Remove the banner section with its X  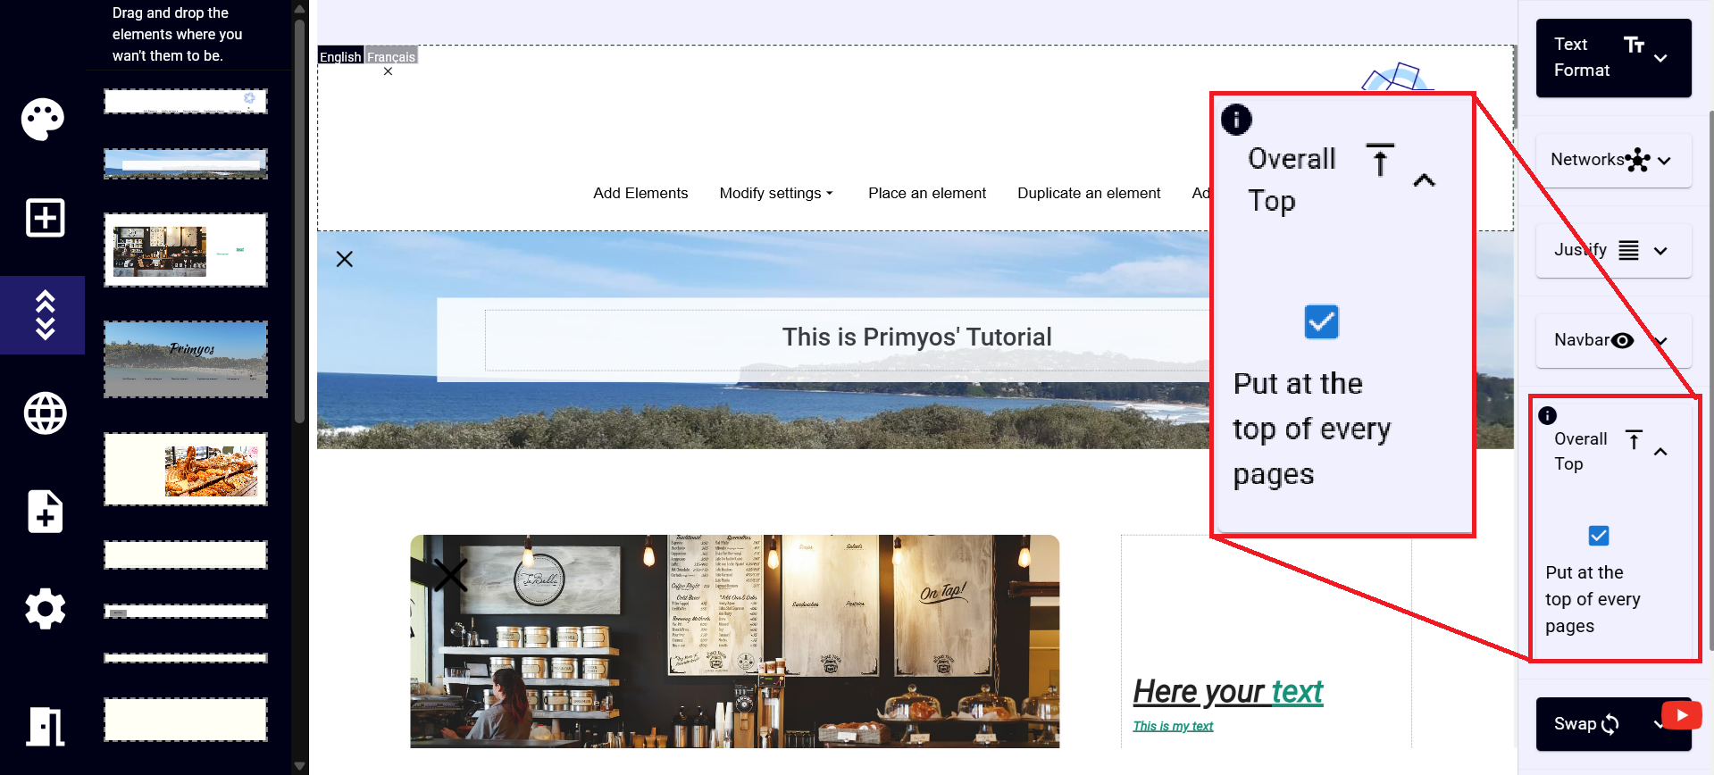344,259
